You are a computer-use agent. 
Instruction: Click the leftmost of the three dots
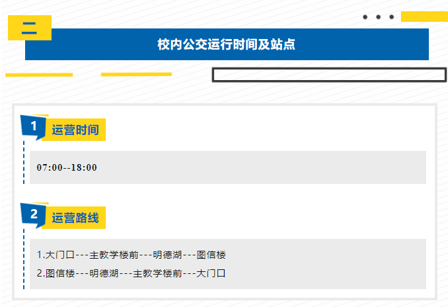(x=365, y=17)
